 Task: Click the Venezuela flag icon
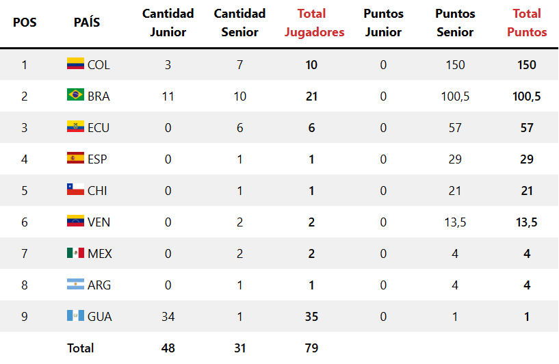click(75, 221)
